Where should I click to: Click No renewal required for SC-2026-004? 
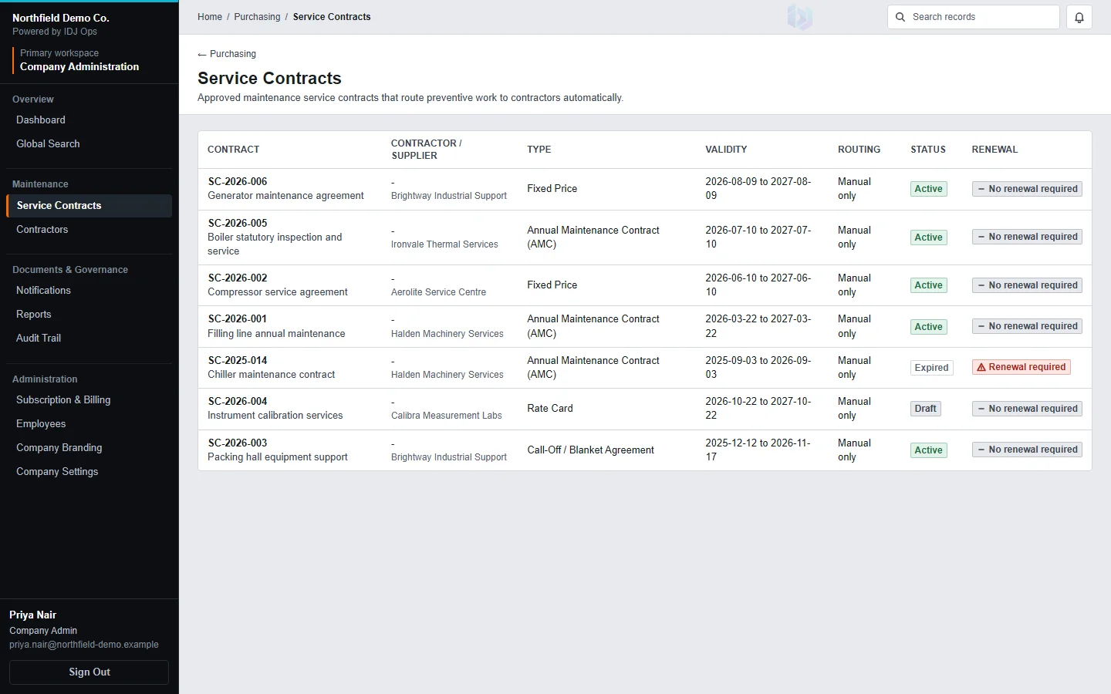point(1027,409)
